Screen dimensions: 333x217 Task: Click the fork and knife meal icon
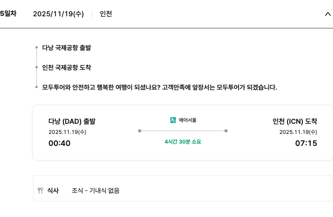pos(40,191)
